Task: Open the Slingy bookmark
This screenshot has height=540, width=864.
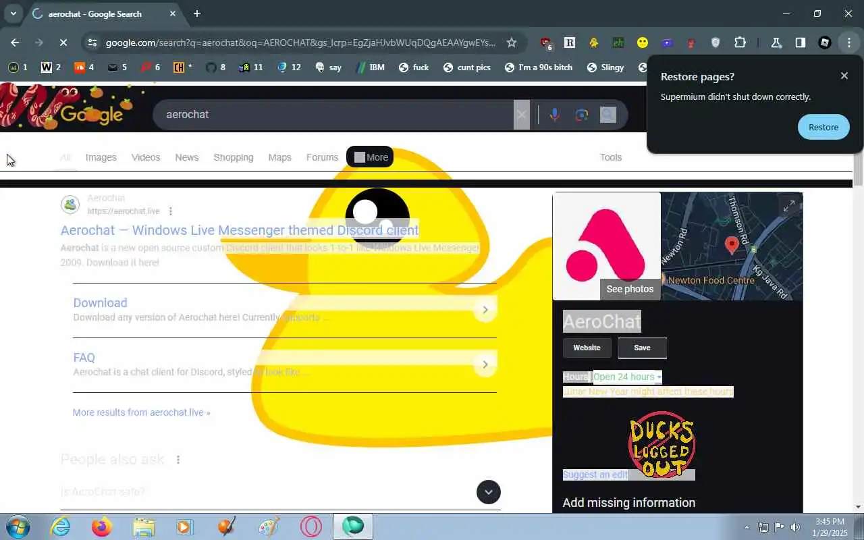Action: tap(605, 67)
